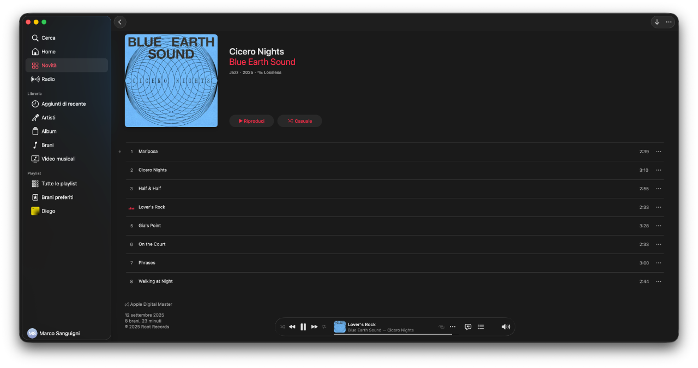Go back with the chevron button

click(x=120, y=22)
